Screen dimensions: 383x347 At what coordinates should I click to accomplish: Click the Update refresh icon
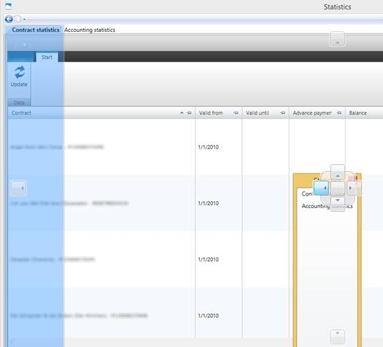point(19,72)
